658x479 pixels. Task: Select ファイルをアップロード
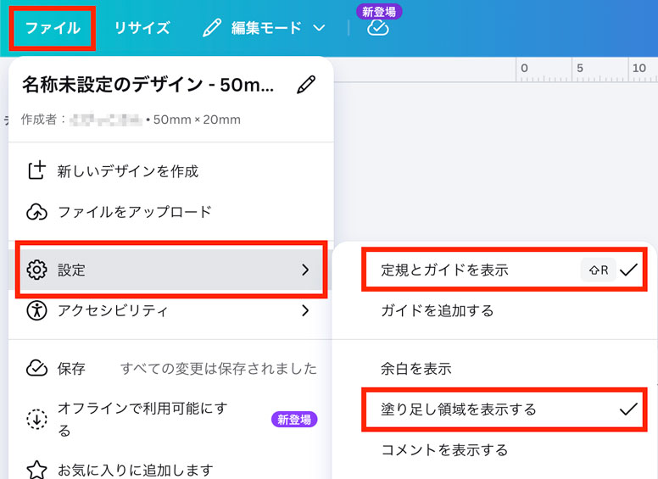tap(134, 212)
